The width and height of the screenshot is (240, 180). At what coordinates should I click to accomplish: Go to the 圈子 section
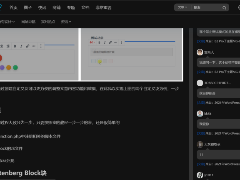(x=27, y=7)
